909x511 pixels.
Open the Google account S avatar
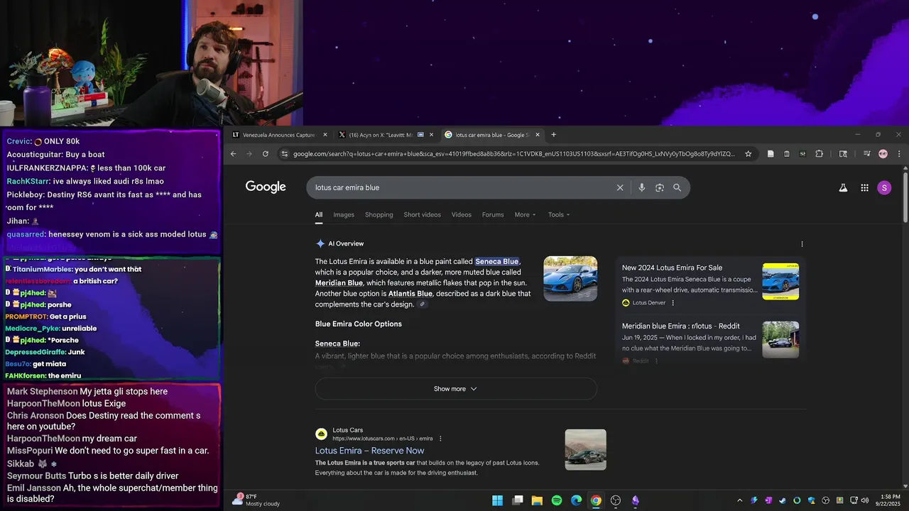point(884,187)
